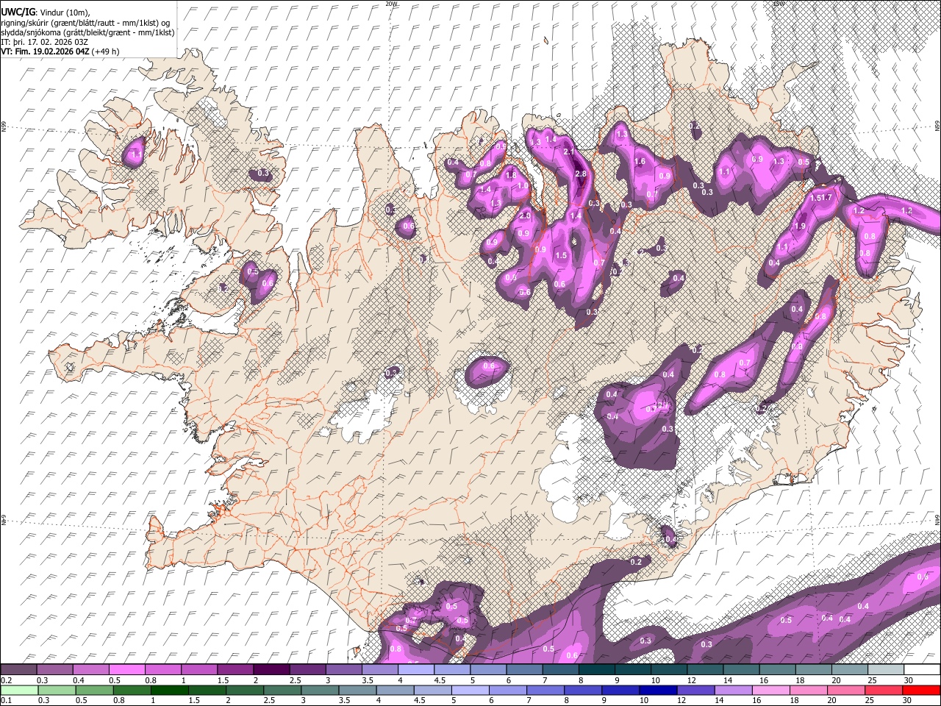Screen dimensions: 941x706
Task: Click the lavender upper swatch between 4 and 4.5
Action: point(416,670)
